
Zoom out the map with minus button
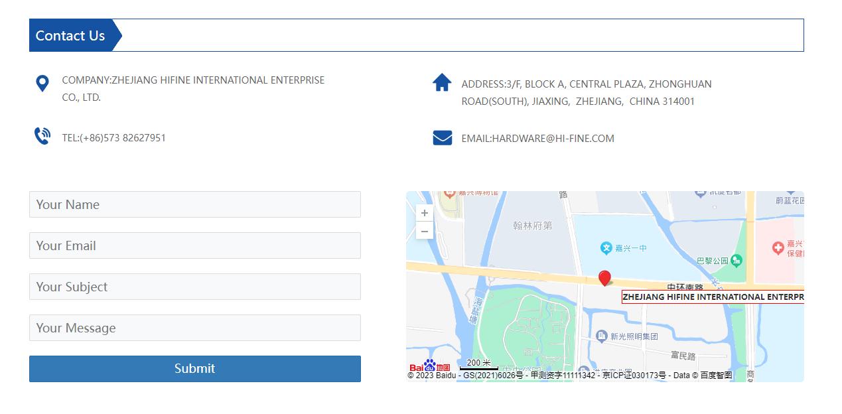pyautogui.click(x=425, y=232)
